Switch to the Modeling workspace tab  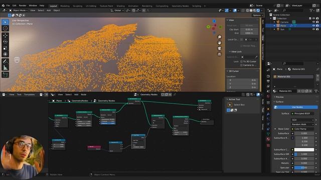click(65, 6)
